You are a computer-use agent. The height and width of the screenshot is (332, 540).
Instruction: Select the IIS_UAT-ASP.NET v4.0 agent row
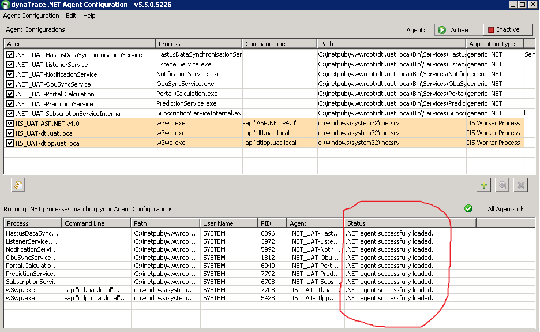pos(81,124)
